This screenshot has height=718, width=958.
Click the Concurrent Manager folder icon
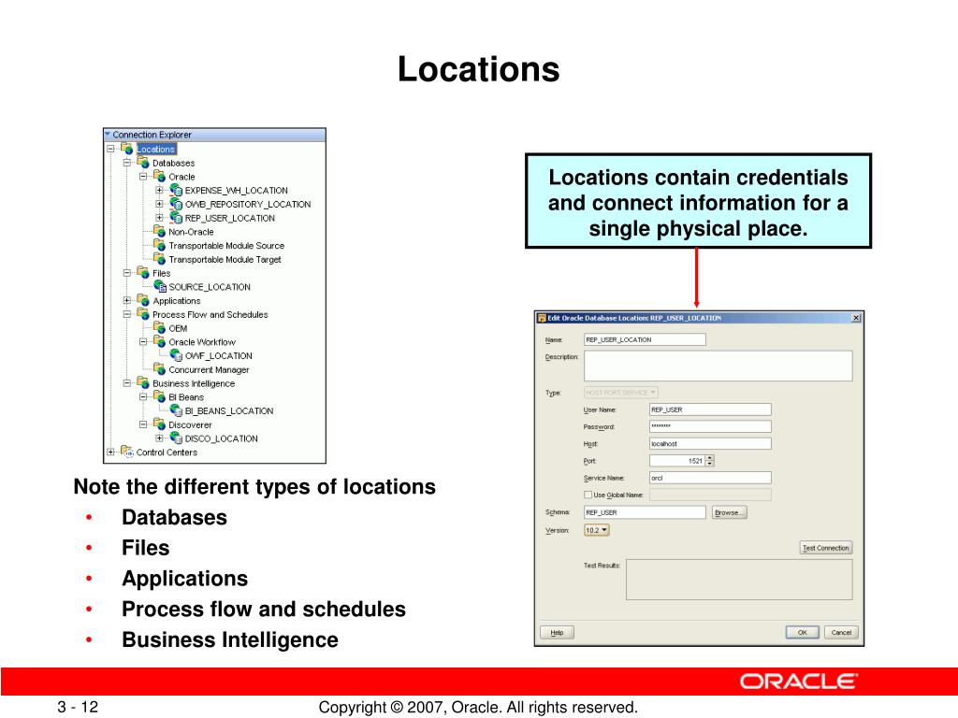(x=159, y=368)
